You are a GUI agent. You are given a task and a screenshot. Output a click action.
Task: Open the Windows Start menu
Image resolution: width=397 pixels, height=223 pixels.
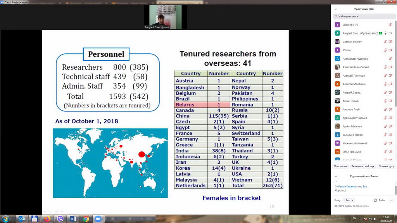[5, 219]
